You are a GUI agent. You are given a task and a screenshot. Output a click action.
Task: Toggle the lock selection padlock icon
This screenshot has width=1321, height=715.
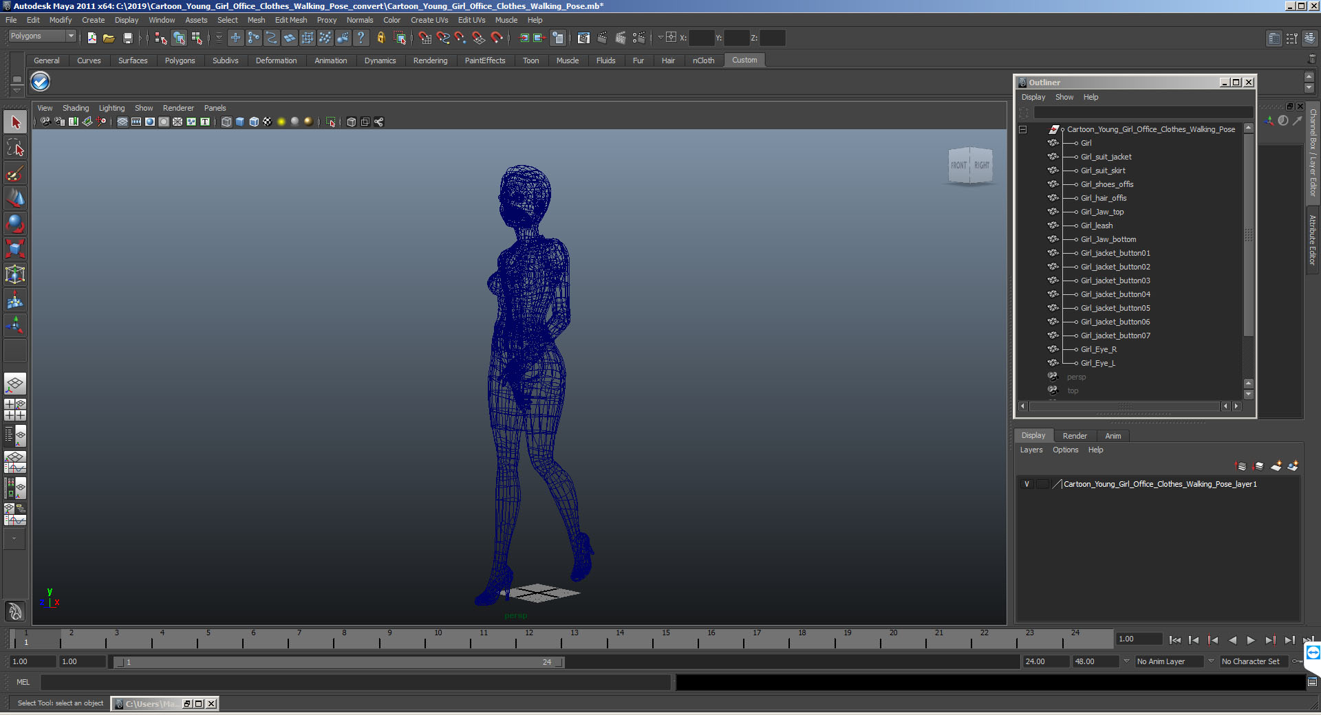380,38
